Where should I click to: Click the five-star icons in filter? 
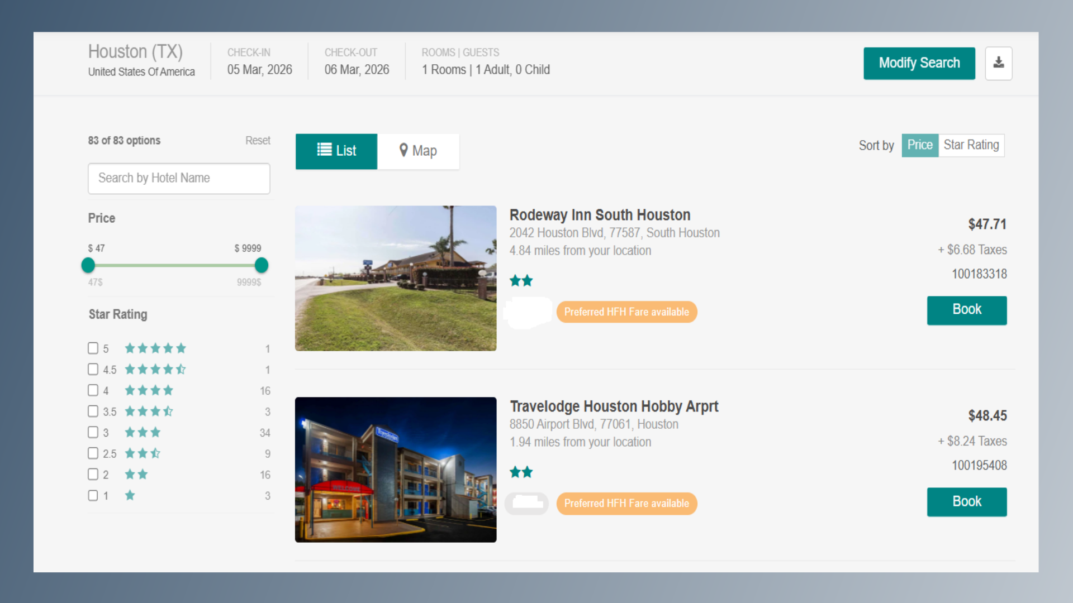155,348
